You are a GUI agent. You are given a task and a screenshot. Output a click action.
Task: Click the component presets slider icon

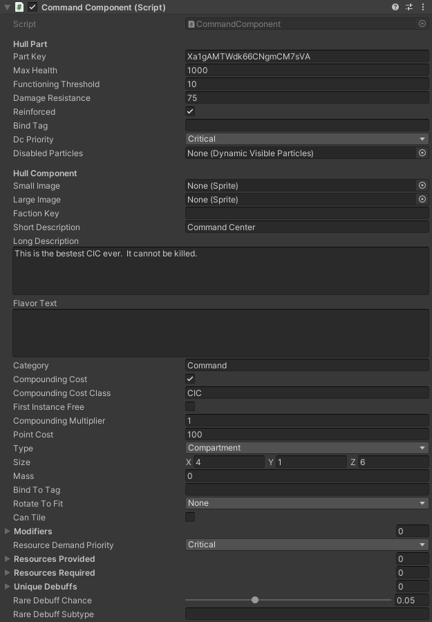tap(409, 7)
